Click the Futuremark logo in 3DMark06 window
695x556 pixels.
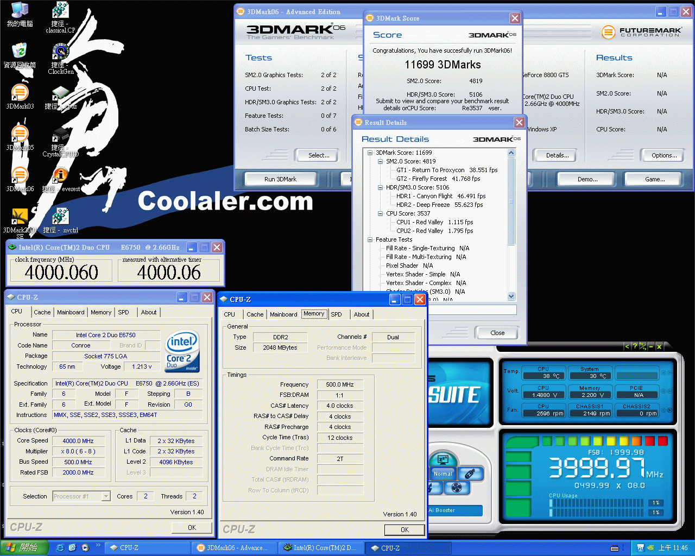coord(641,32)
